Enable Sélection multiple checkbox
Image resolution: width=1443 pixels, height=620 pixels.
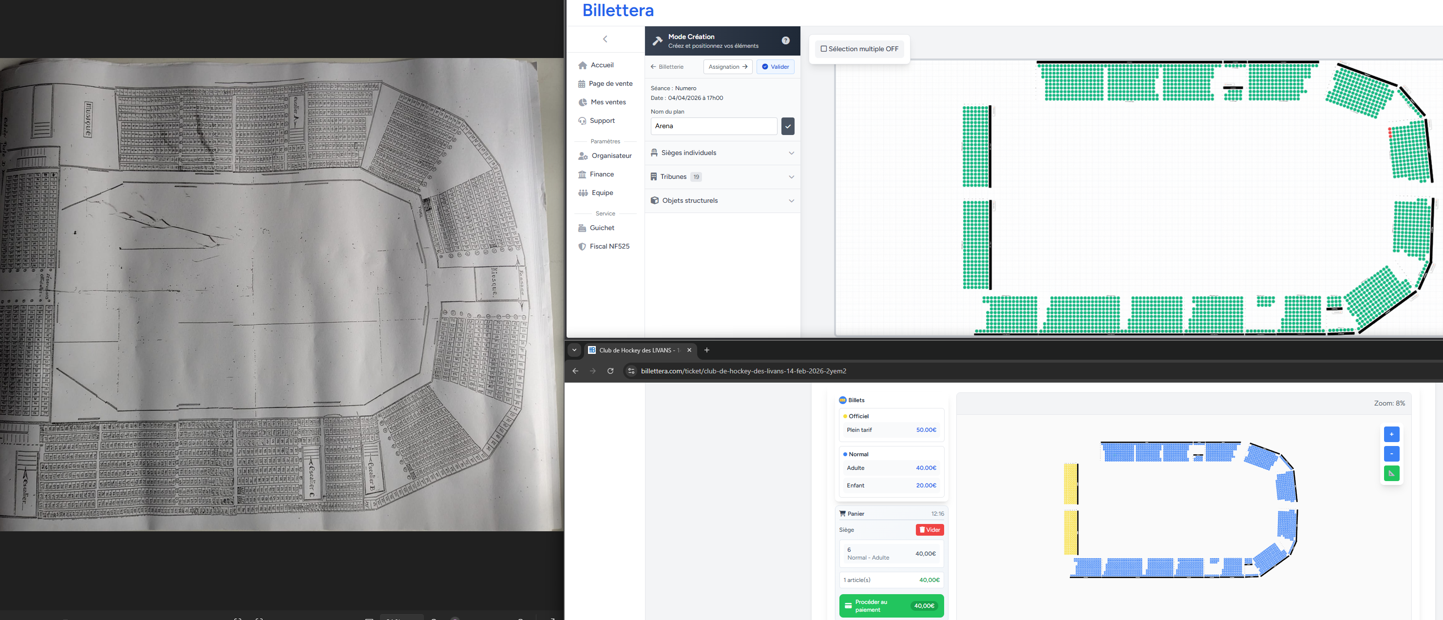823,49
